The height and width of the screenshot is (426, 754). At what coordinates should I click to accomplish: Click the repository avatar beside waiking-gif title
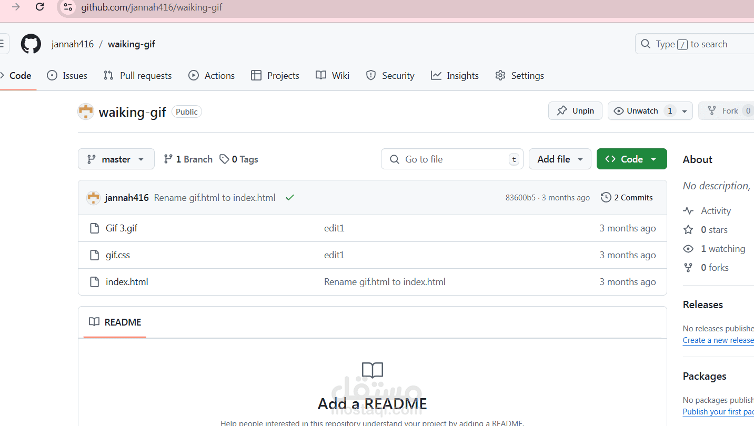(86, 111)
